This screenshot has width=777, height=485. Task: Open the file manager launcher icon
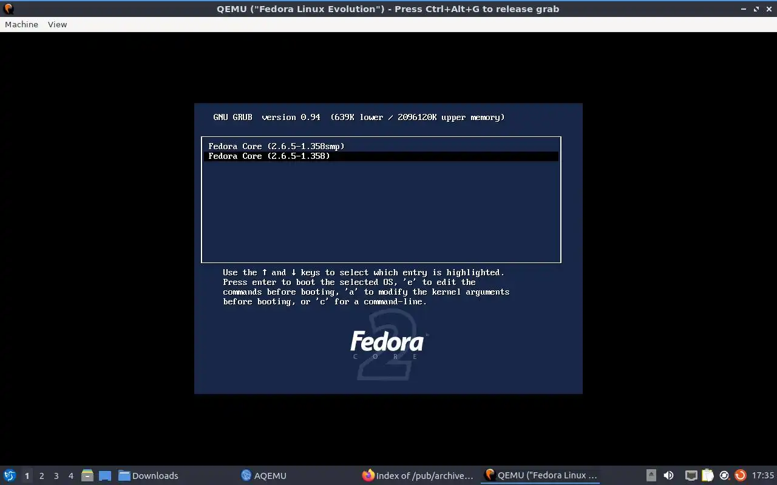click(87, 475)
